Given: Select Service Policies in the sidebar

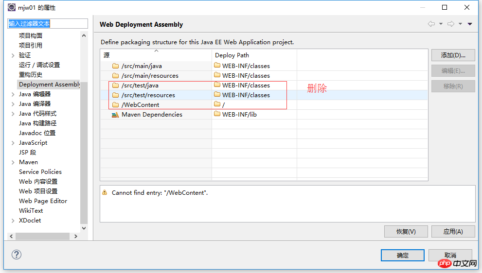Looking at the screenshot, I should pyautogui.click(x=40, y=172).
